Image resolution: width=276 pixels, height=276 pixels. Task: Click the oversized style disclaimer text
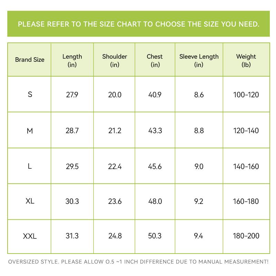coord(138,262)
